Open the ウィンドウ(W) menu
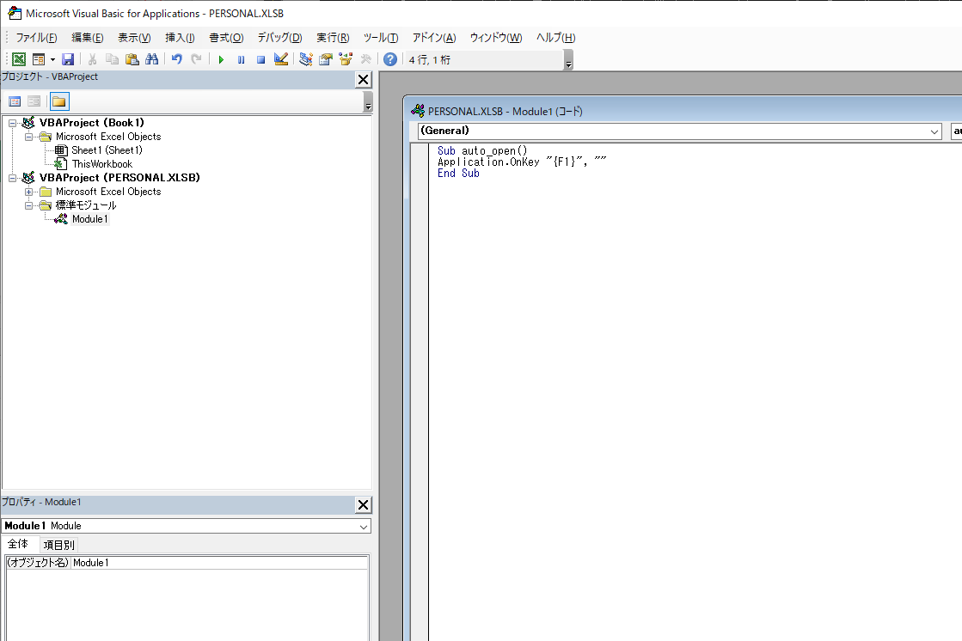Viewport: 962px width, 641px height. coord(496,38)
